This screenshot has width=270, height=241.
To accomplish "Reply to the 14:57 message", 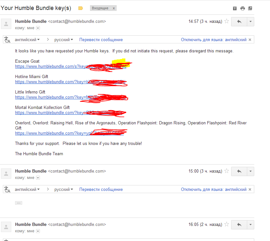I will click(x=239, y=22).
